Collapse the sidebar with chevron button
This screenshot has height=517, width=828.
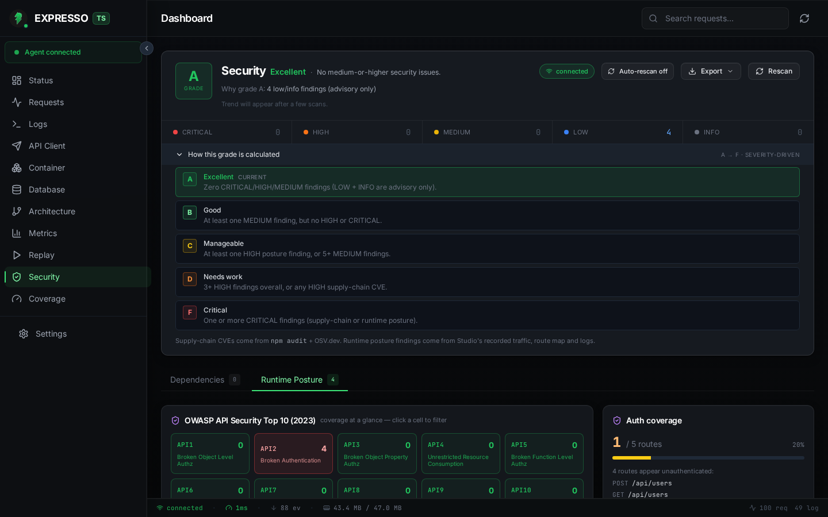147,48
